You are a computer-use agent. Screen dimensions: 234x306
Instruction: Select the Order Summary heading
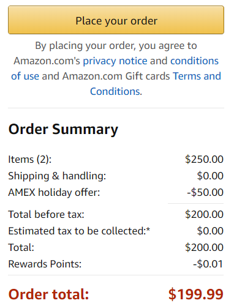pyautogui.click(x=63, y=129)
